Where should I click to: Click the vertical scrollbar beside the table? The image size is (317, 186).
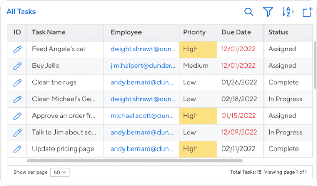click(315, 65)
